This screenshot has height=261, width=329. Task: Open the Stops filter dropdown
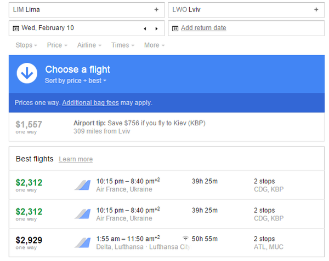click(x=26, y=45)
